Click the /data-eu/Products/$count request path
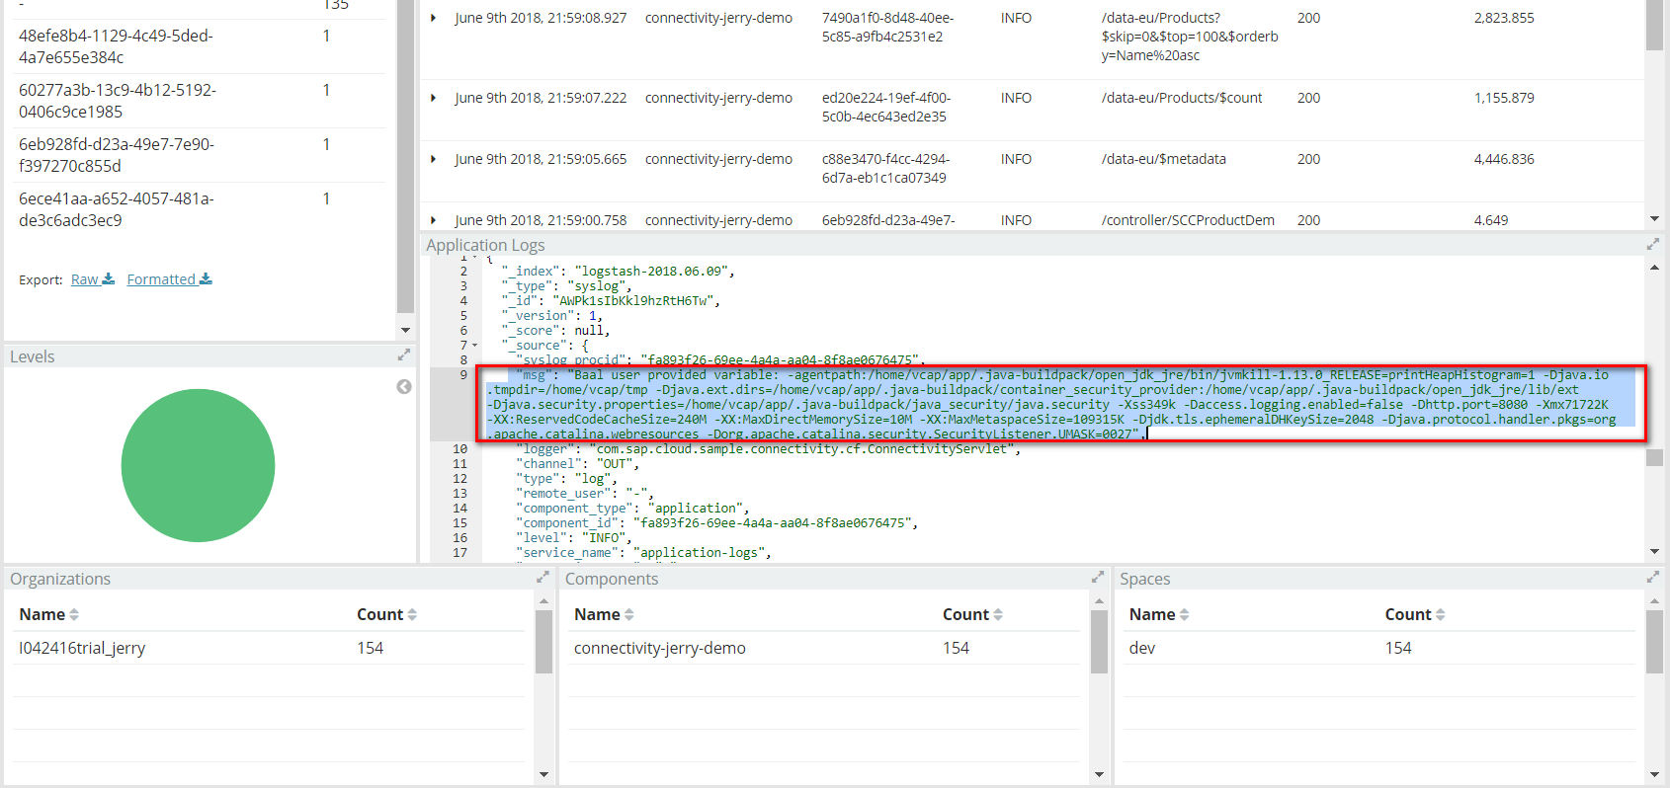Screen dimensions: 1670x788 (x=1182, y=98)
